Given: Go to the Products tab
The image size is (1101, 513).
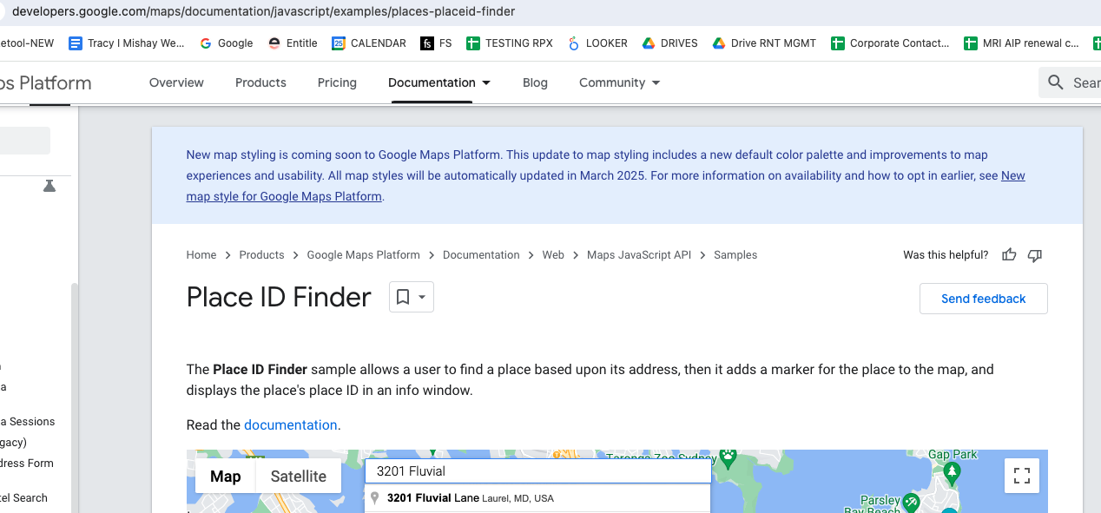Looking at the screenshot, I should tap(260, 82).
